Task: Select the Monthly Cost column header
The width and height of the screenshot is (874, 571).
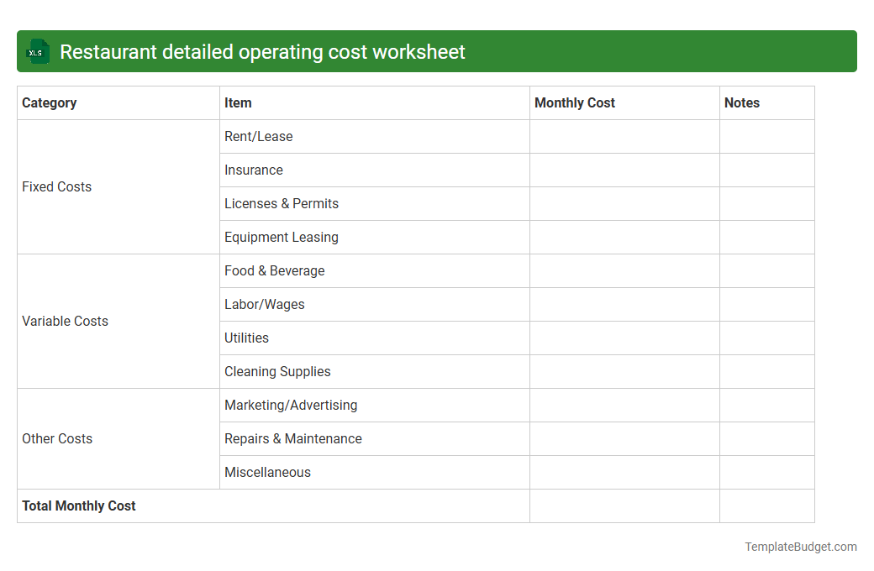Action: click(575, 102)
